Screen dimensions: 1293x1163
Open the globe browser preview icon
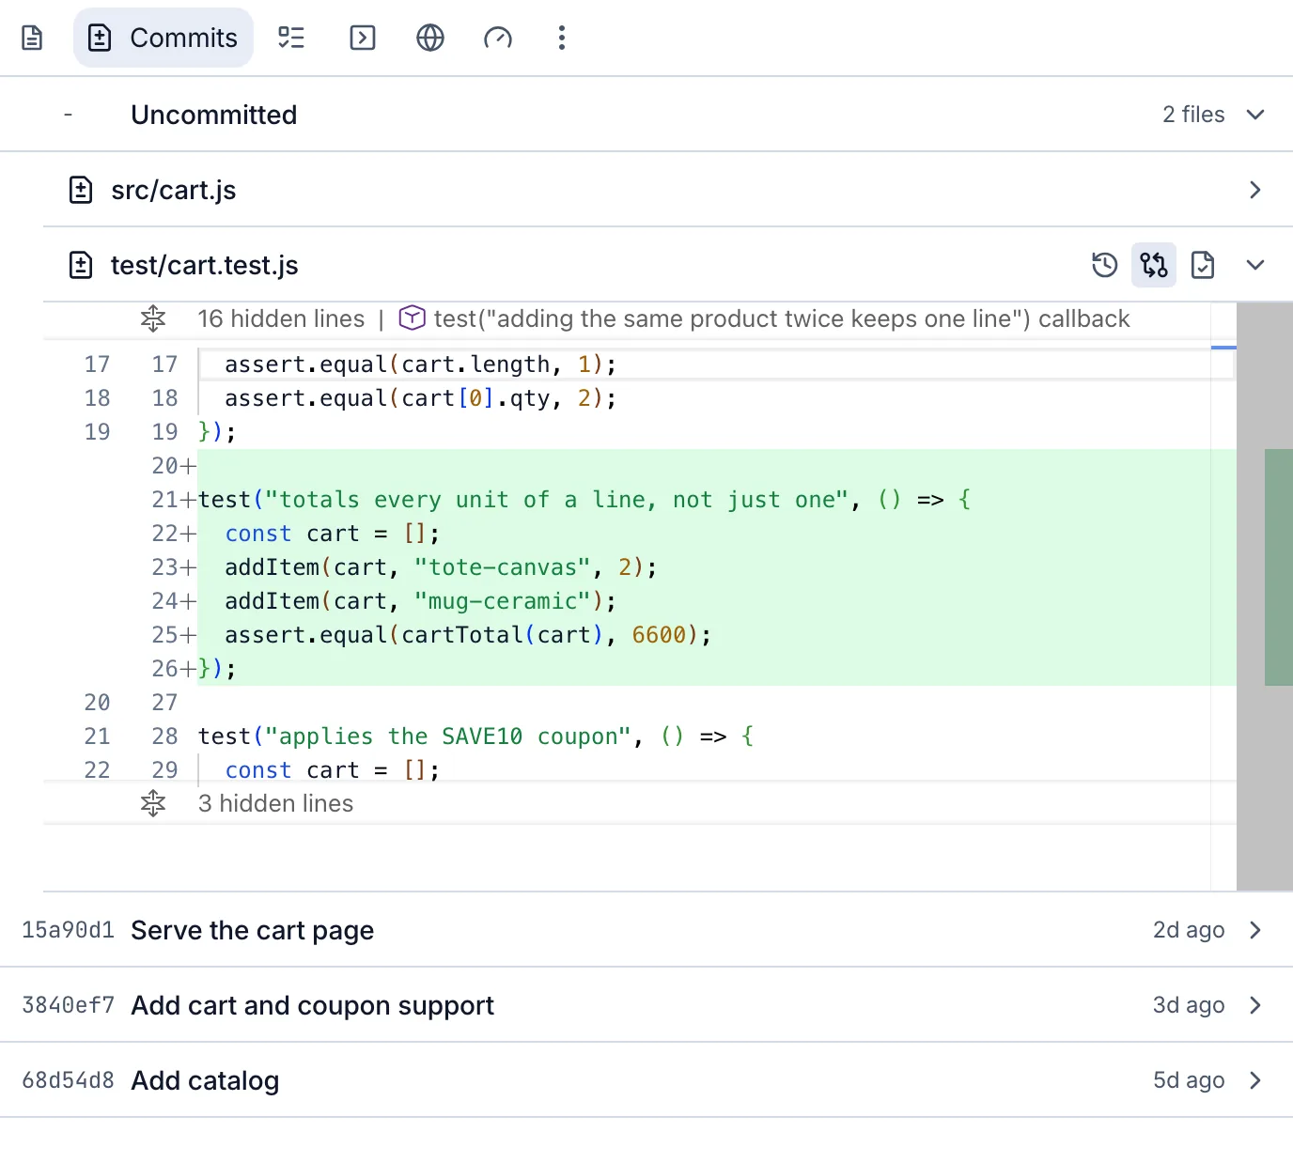click(x=430, y=38)
